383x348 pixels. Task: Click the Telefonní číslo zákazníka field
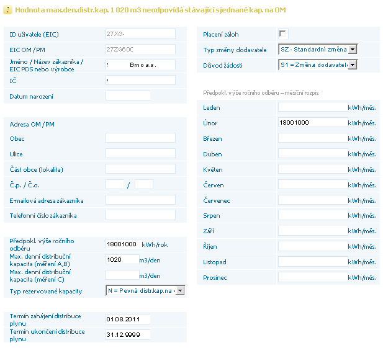(140, 215)
